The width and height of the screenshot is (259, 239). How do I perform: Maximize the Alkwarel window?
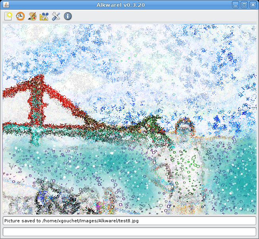(244, 5)
